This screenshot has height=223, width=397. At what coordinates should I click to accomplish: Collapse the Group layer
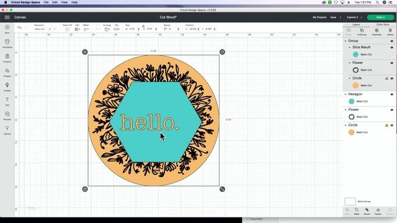tap(346, 41)
